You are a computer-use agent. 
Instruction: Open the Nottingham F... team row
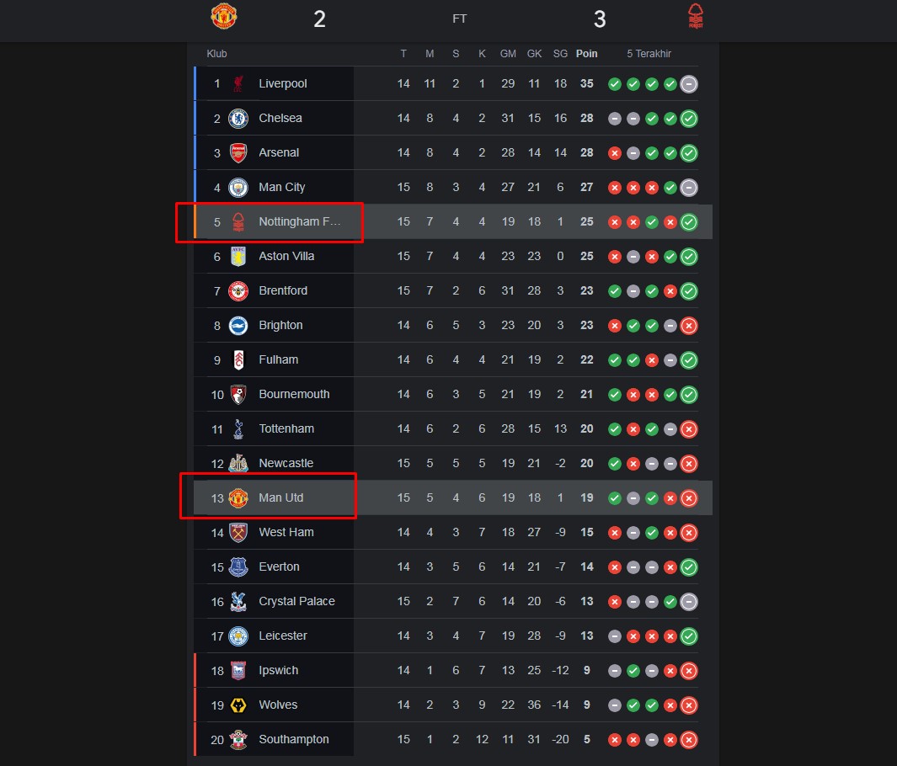(453, 221)
